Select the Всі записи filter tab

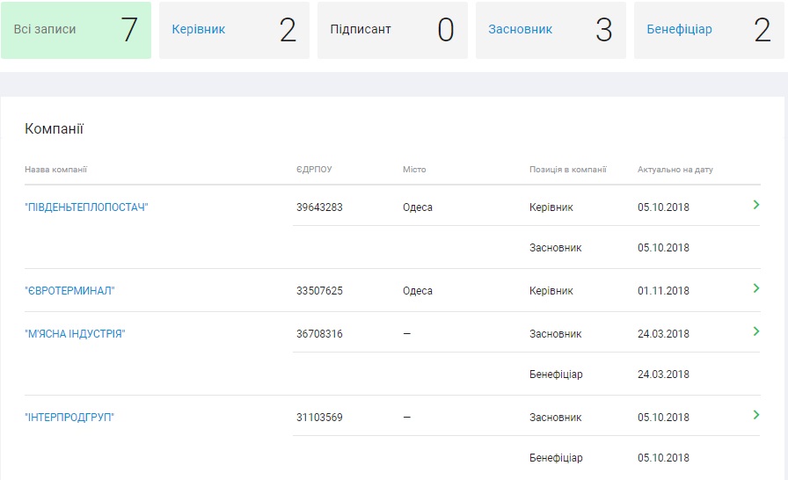[76, 30]
